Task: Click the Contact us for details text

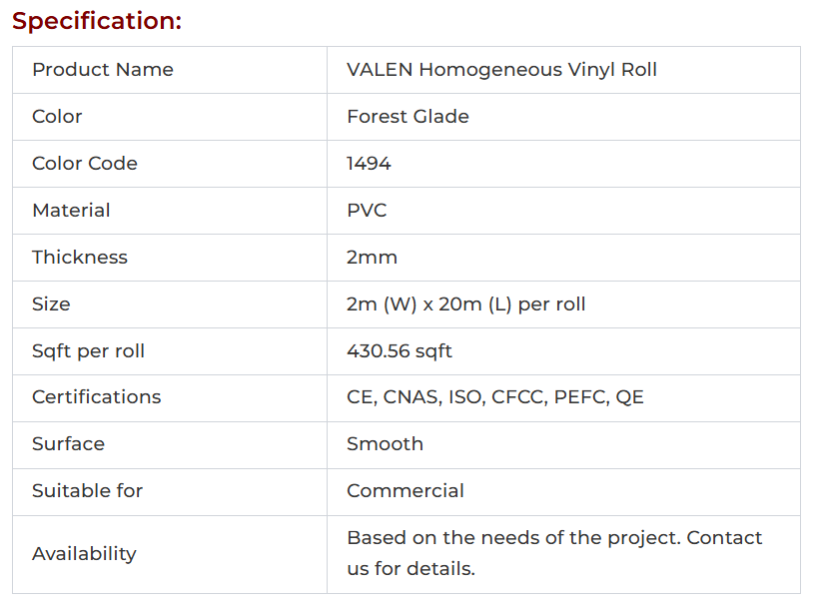Action: click(x=554, y=553)
